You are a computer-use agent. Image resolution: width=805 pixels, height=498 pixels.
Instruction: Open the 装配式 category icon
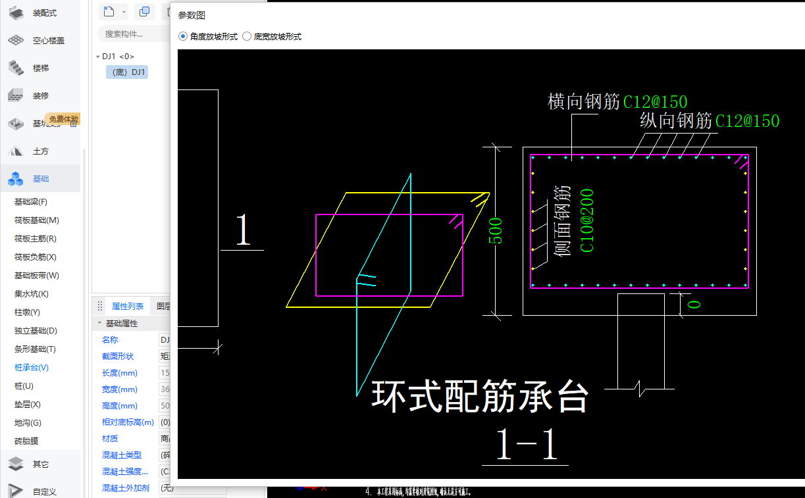coord(16,12)
